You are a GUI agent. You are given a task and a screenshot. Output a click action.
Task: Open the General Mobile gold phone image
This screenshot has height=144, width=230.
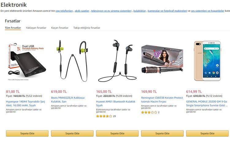coord(207,61)
